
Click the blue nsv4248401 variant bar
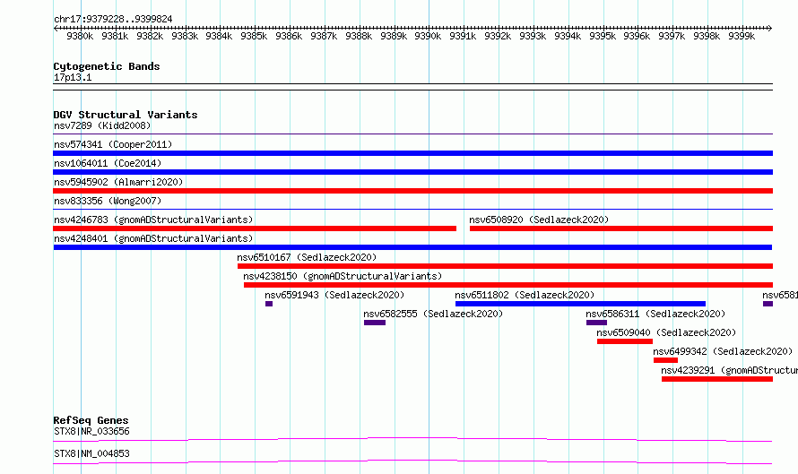412,247
